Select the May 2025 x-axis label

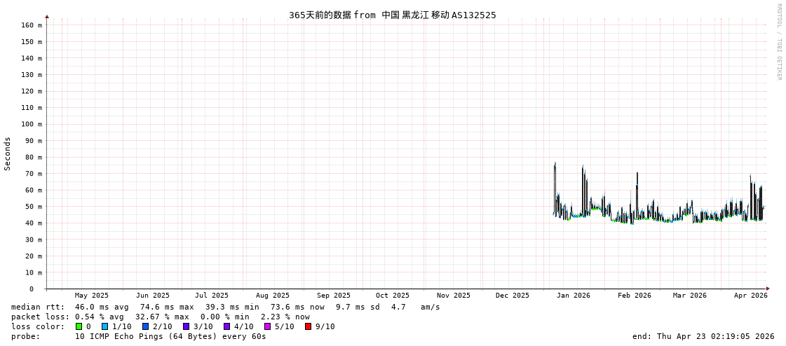[x=92, y=296]
